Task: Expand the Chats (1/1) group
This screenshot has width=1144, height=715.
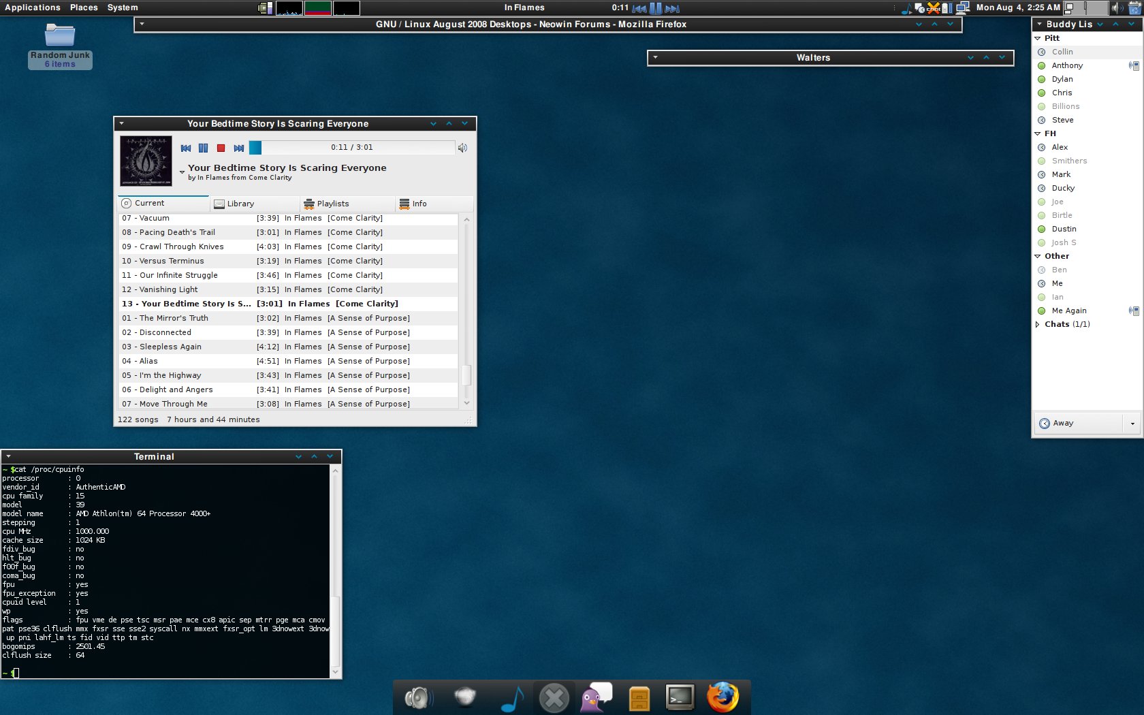Action: (1038, 324)
